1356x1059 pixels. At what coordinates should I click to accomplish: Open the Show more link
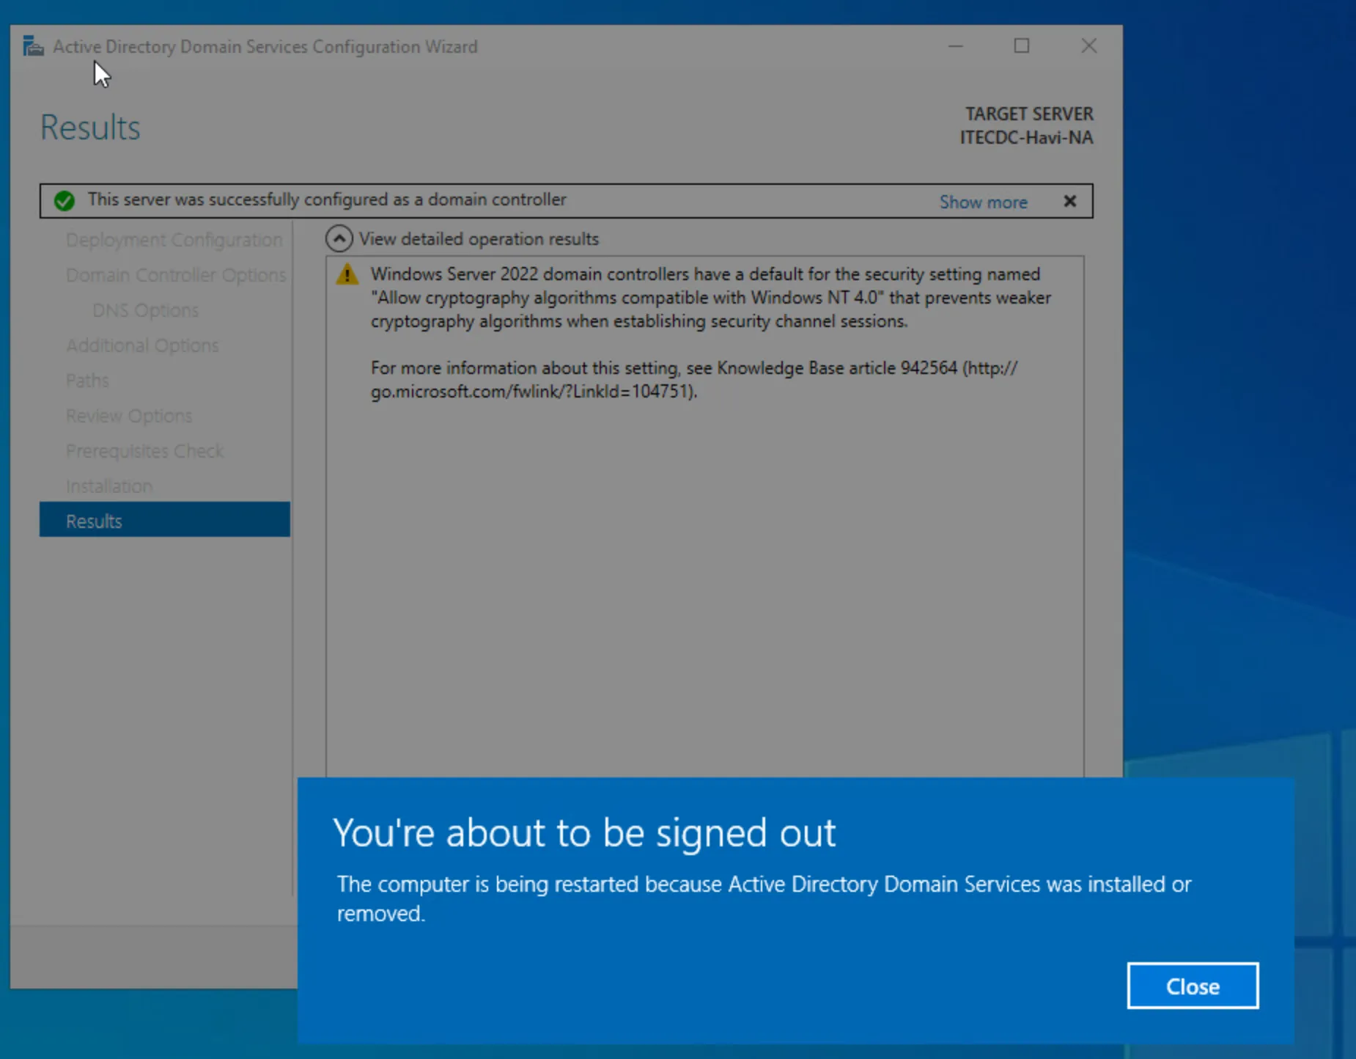pos(983,202)
